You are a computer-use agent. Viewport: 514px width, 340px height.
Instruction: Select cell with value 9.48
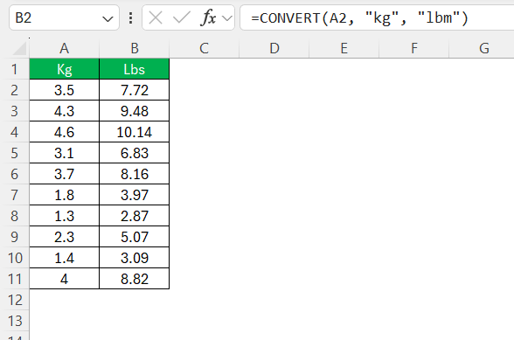click(x=135, y=111)
